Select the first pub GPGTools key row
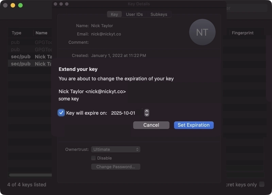The width and height of the screenshot is (272, 195). [30, 42]
